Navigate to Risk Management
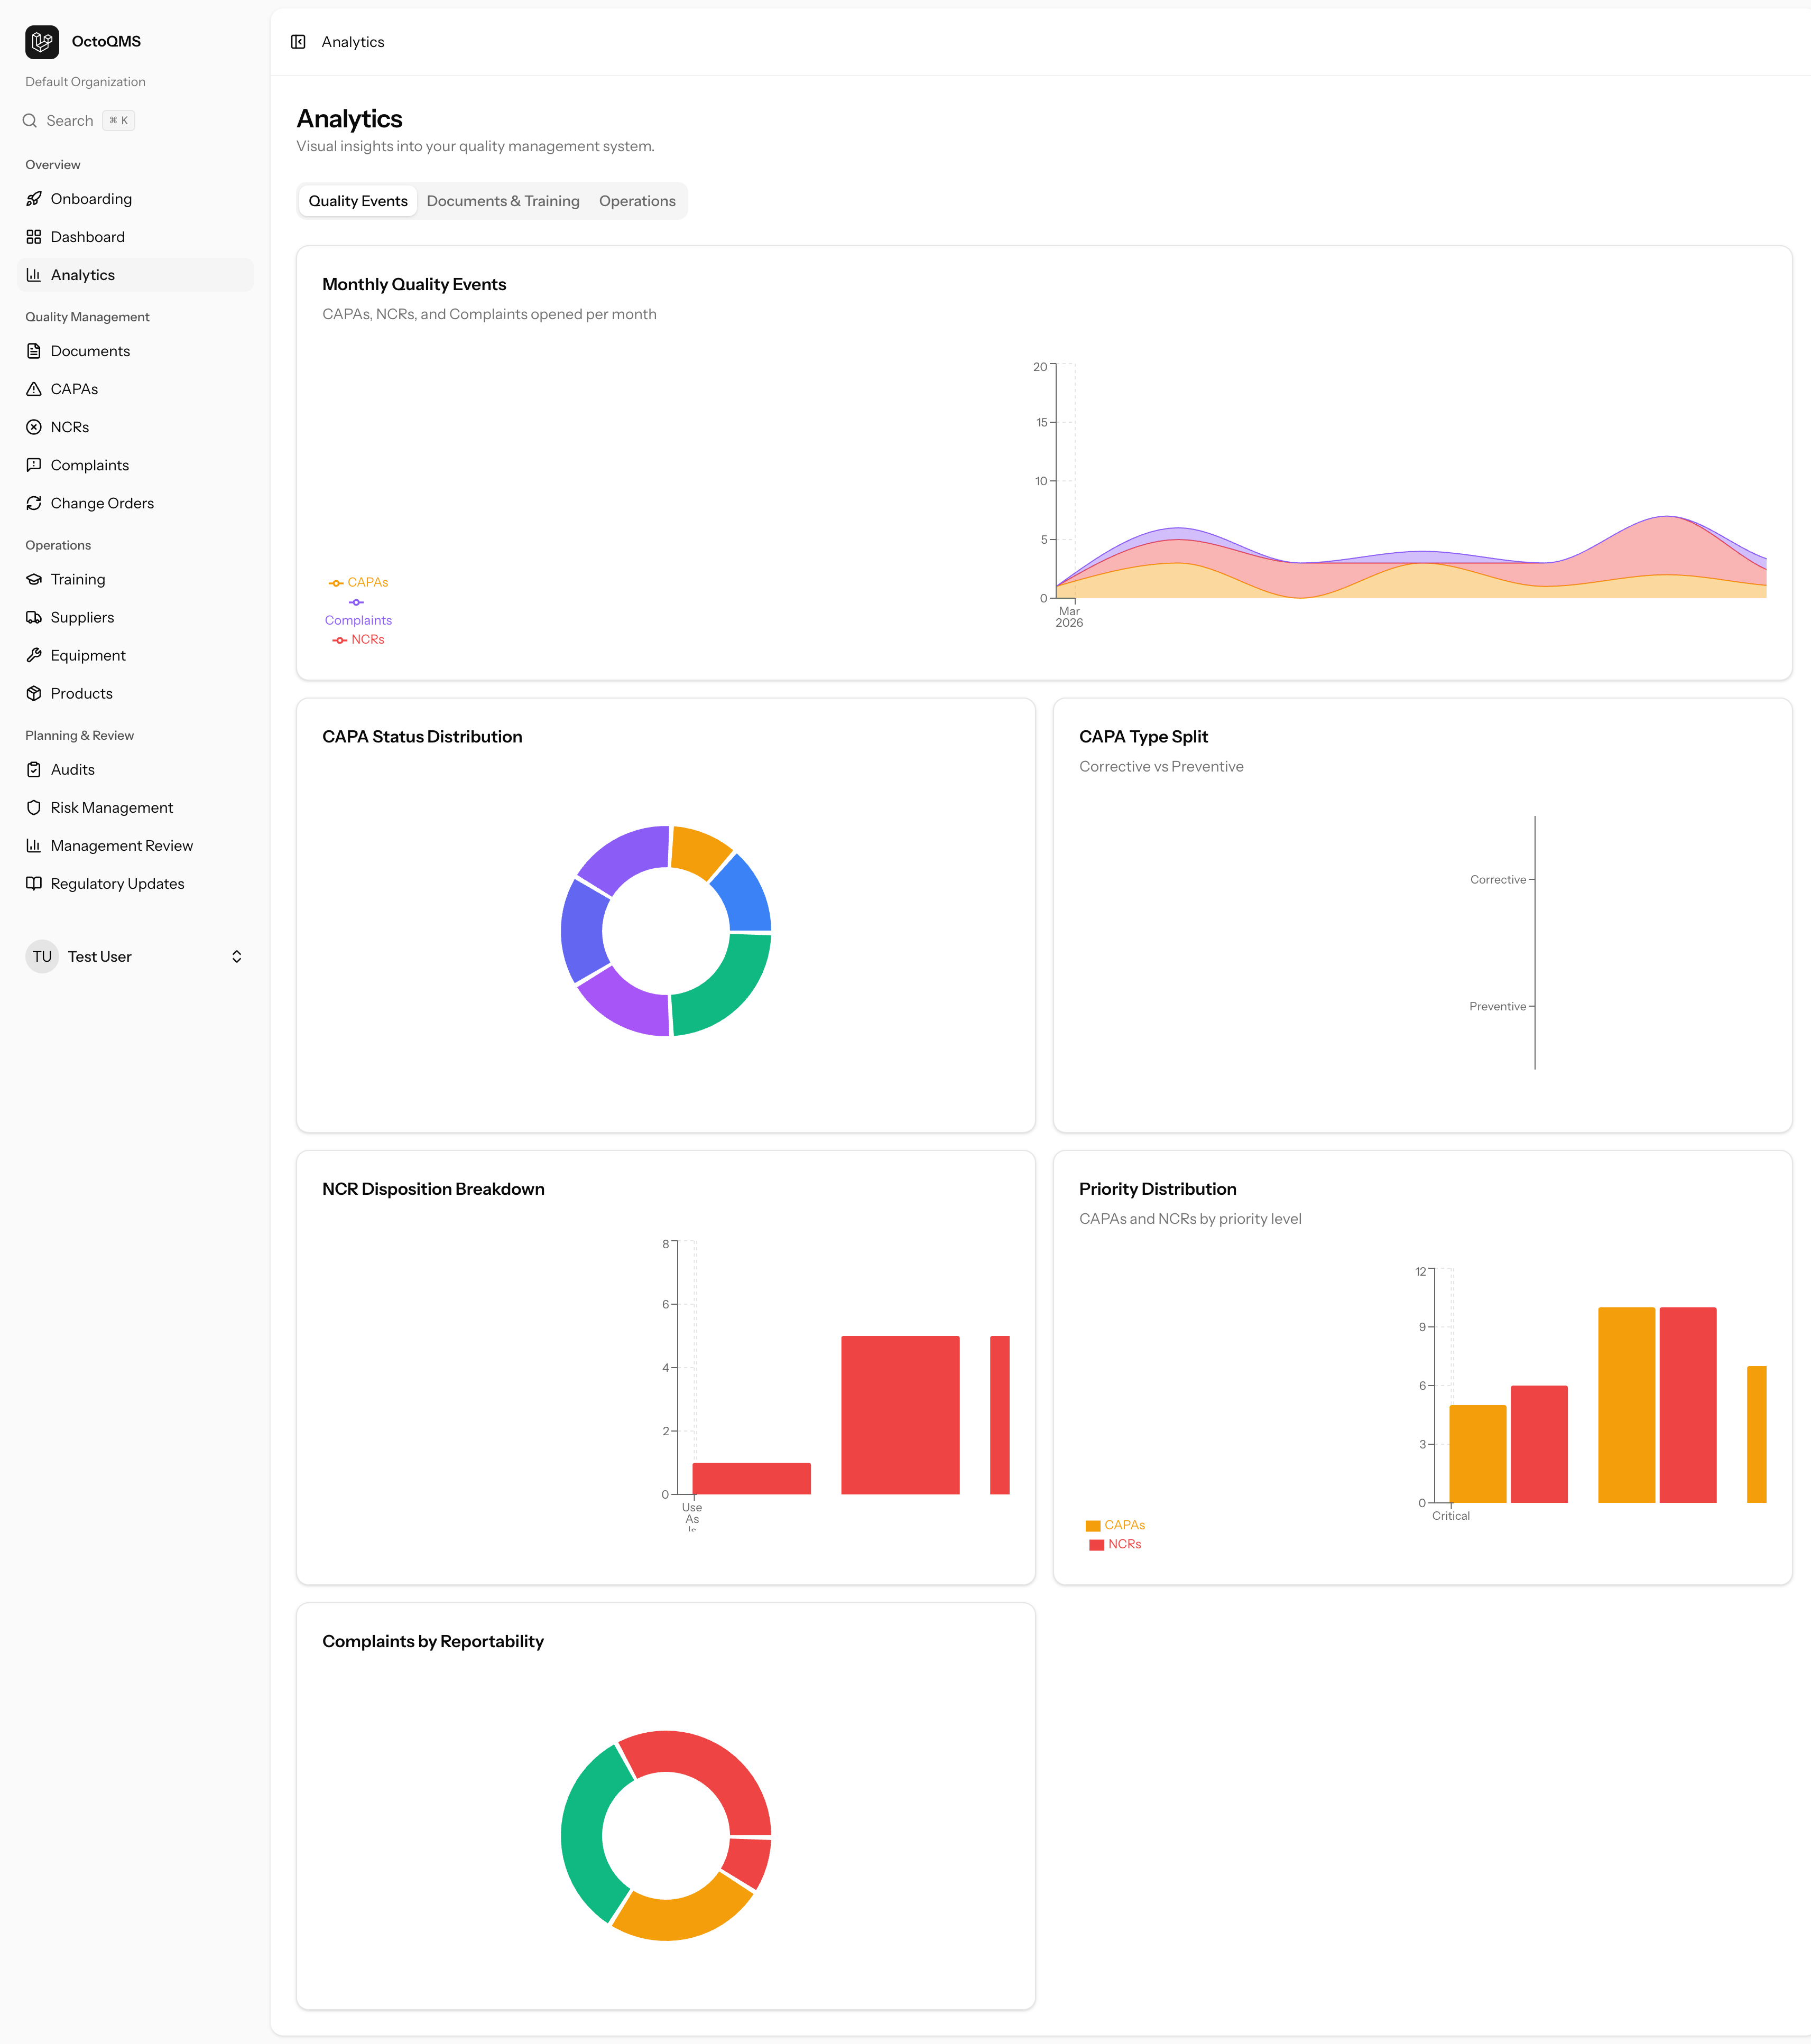Viewport: 1811px width, 2044px height. tap(135, 807)
